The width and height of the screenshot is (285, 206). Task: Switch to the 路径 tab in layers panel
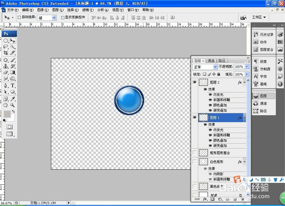(x=222, y=61)
